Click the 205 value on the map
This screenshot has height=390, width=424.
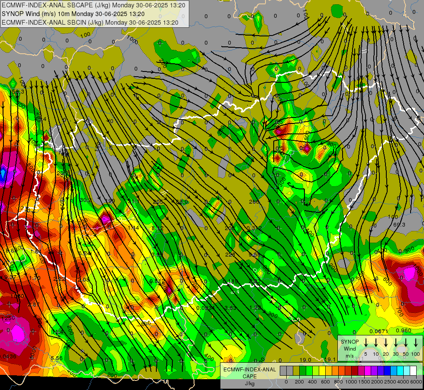pos(158,201)
